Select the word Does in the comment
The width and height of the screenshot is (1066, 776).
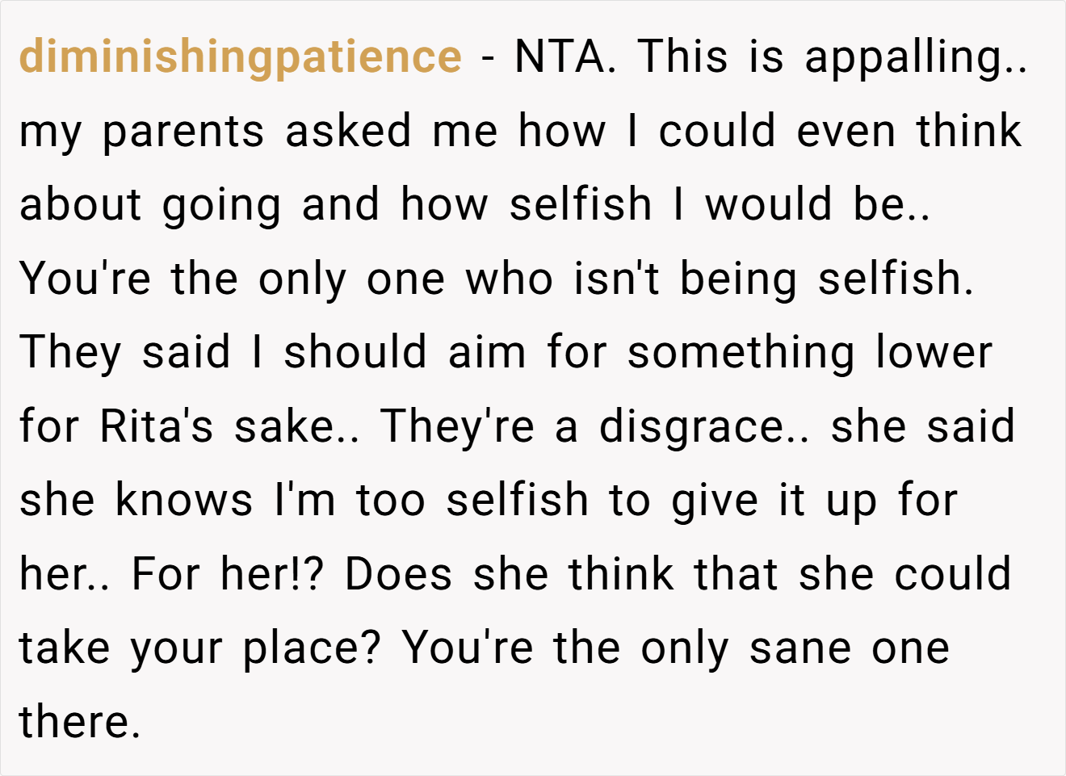(x=398, y=575)
